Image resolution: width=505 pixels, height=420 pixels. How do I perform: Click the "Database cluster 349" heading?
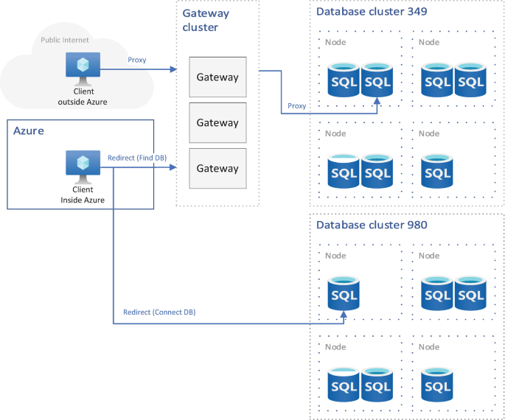[372, 11]
